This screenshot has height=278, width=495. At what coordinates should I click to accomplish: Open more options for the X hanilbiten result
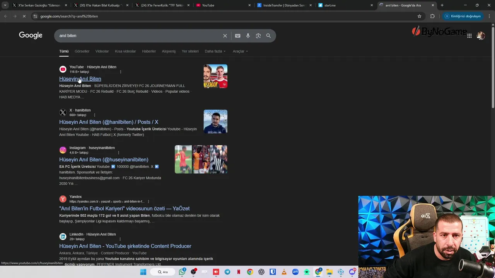pyautogui.click(x=94, y=115)
